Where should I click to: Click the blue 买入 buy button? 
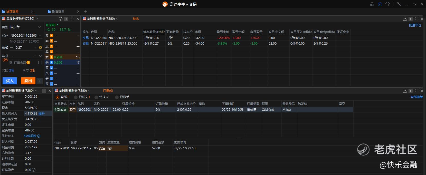coord(10,81)
